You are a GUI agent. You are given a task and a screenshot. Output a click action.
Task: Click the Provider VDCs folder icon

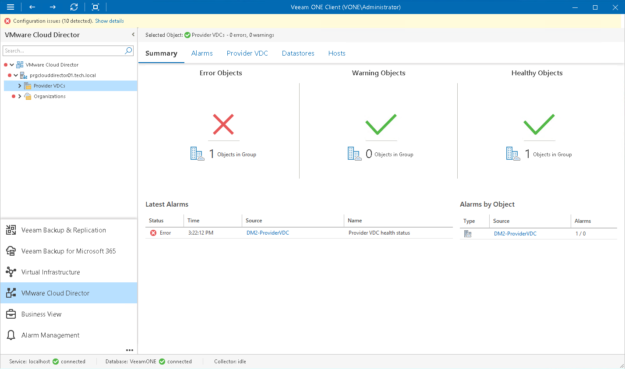[28, 86]
